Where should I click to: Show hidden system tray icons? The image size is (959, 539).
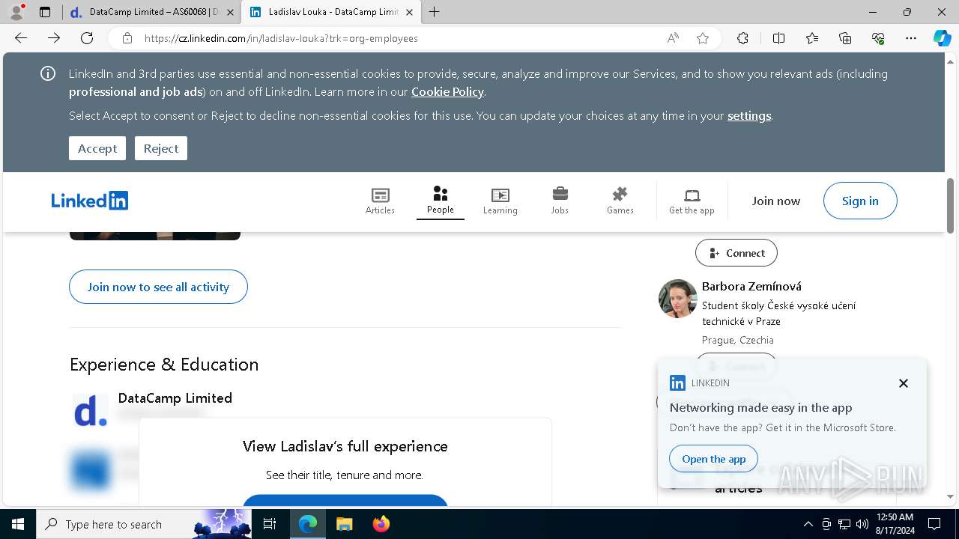pos(808,524)
